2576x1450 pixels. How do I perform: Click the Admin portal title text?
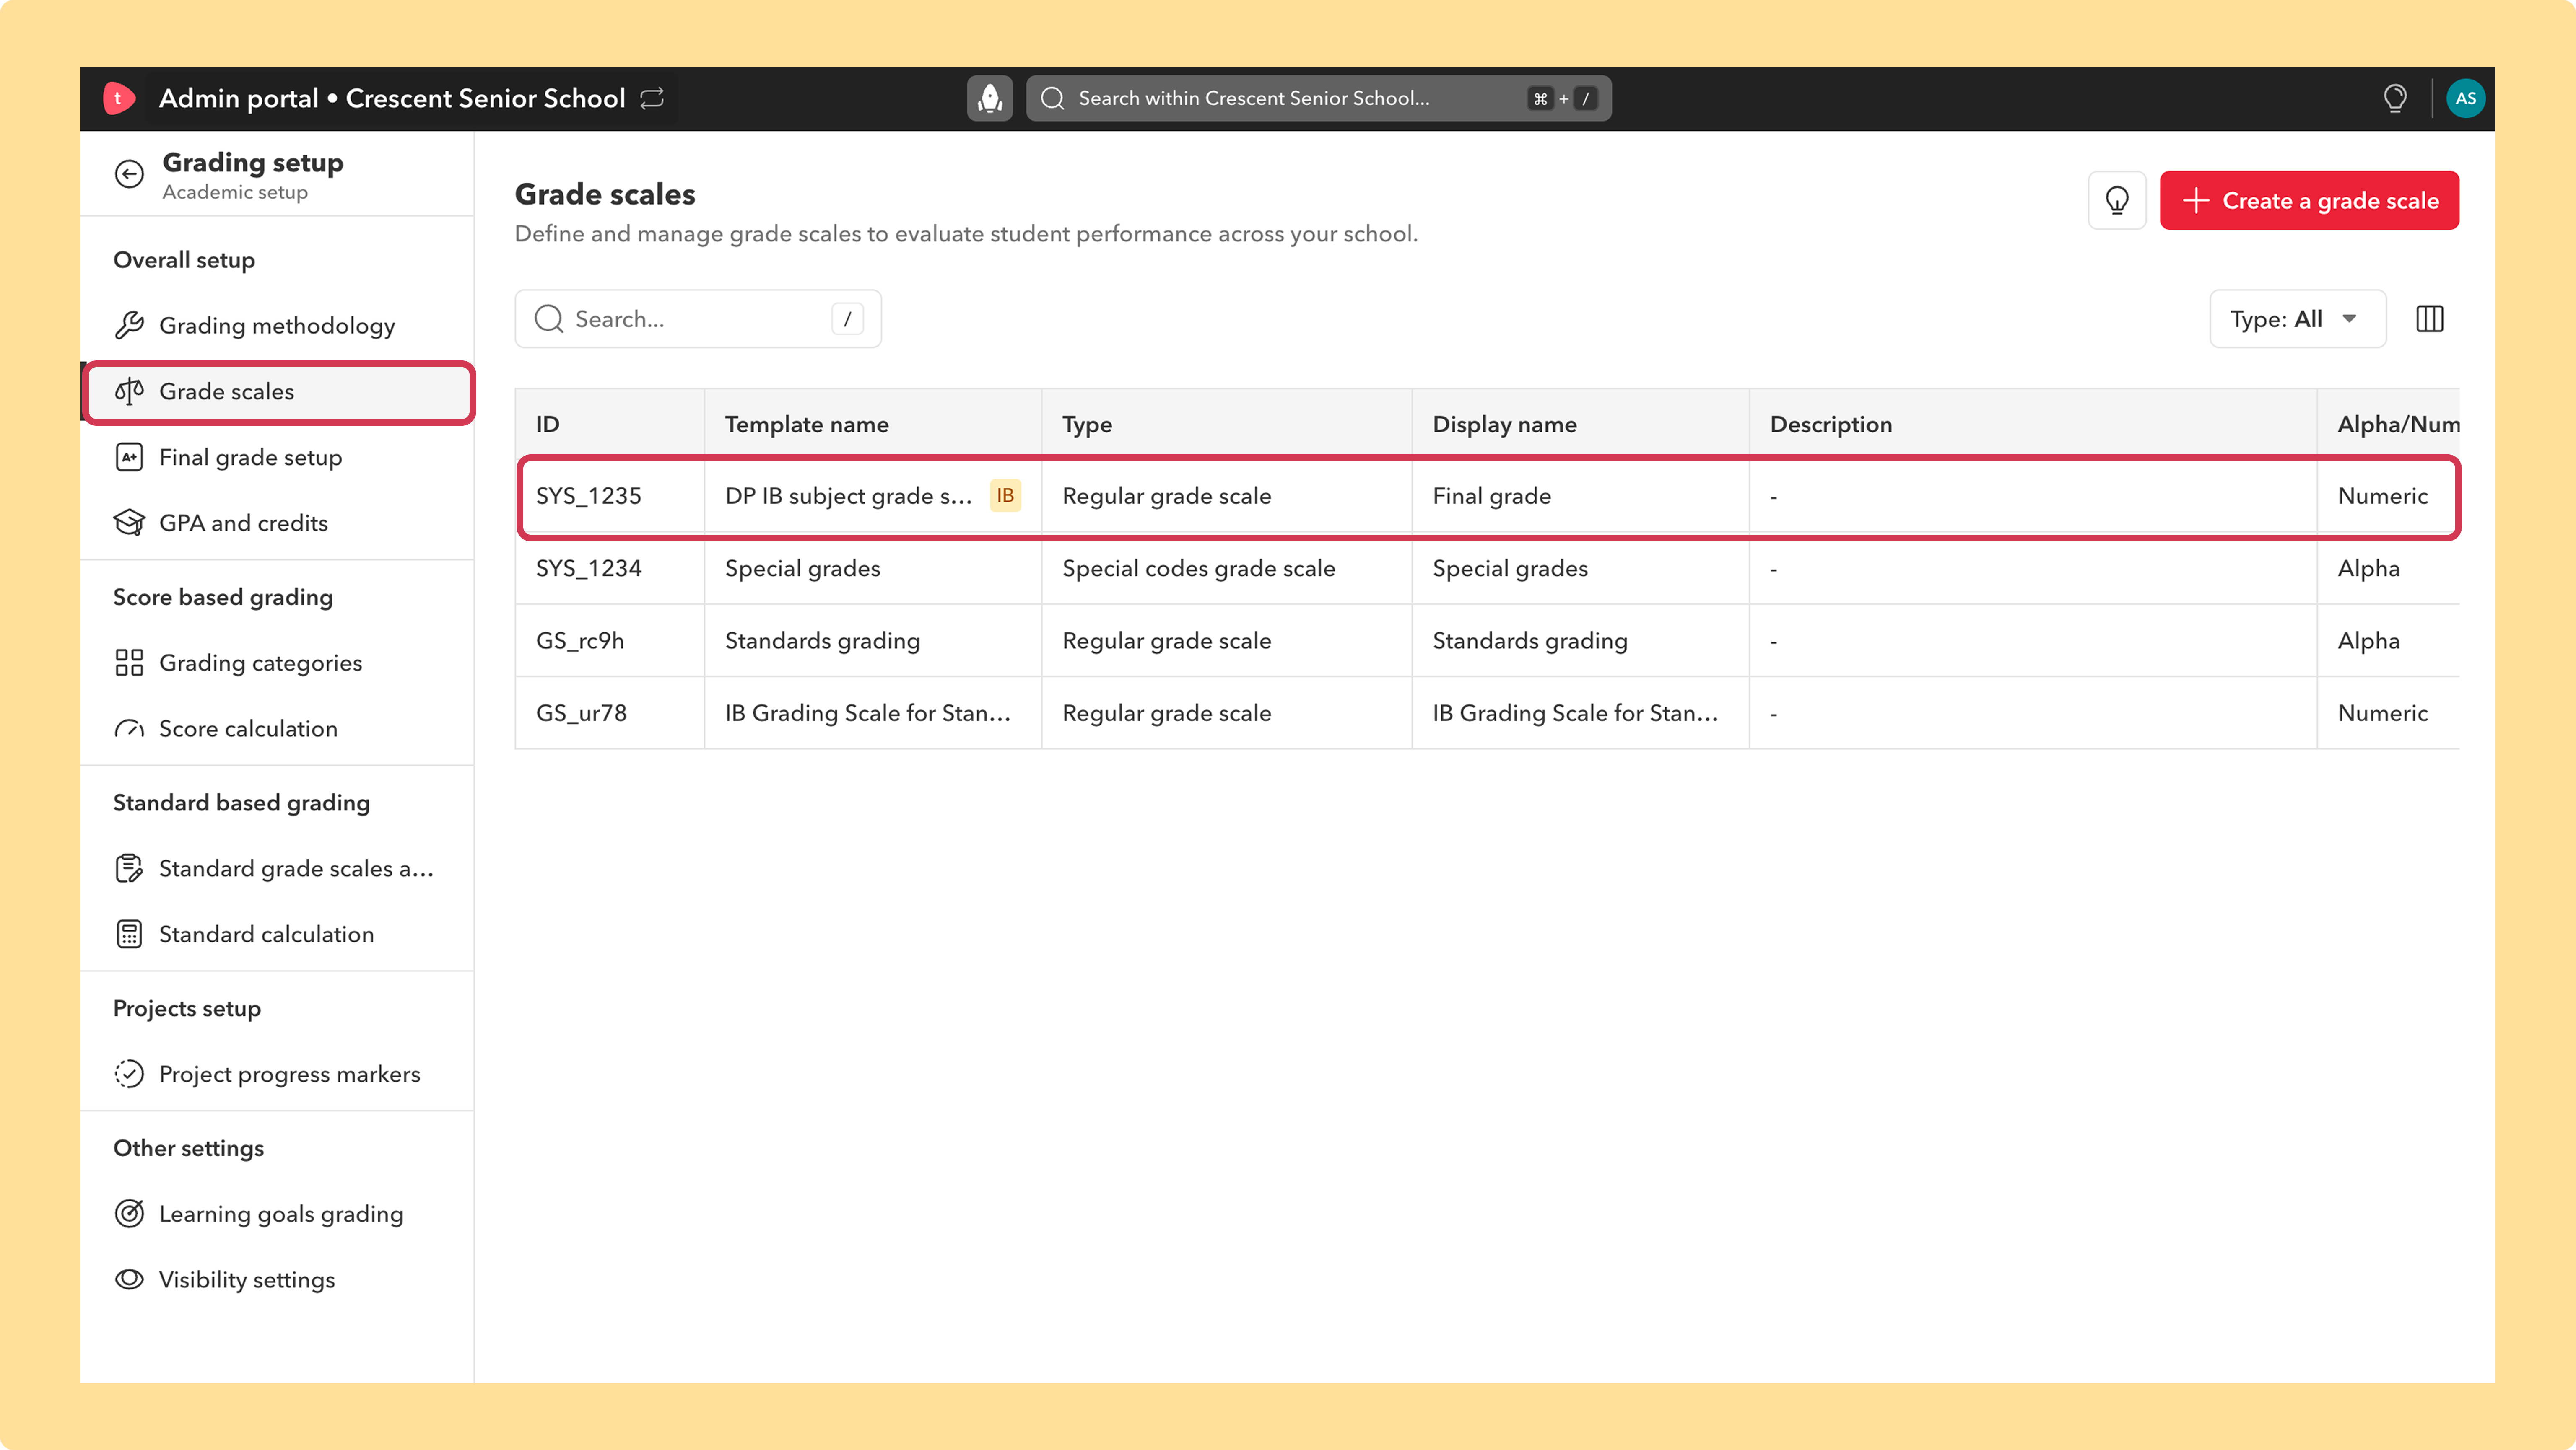coord(238,98)
